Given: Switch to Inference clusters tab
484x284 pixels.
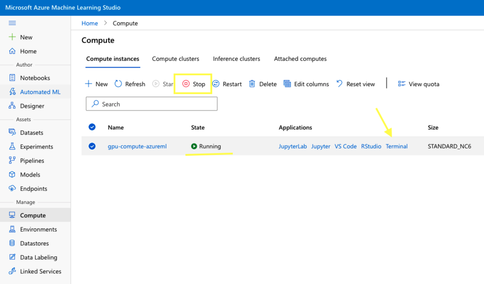Looking at the screenshot, I should pyautogui.click(x=236, y=59).
